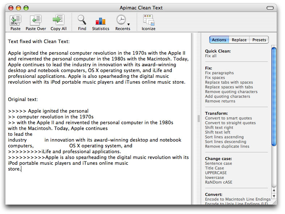Click Shift text right
The height and width of the screenshot is (214, 285).
click(x=219, y=127)
